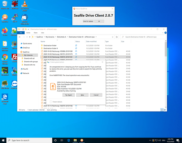The image size is (182, 143).
Task: Click chevron after Bibliothek-A in breadcrumb
Action: coord(67,37)
